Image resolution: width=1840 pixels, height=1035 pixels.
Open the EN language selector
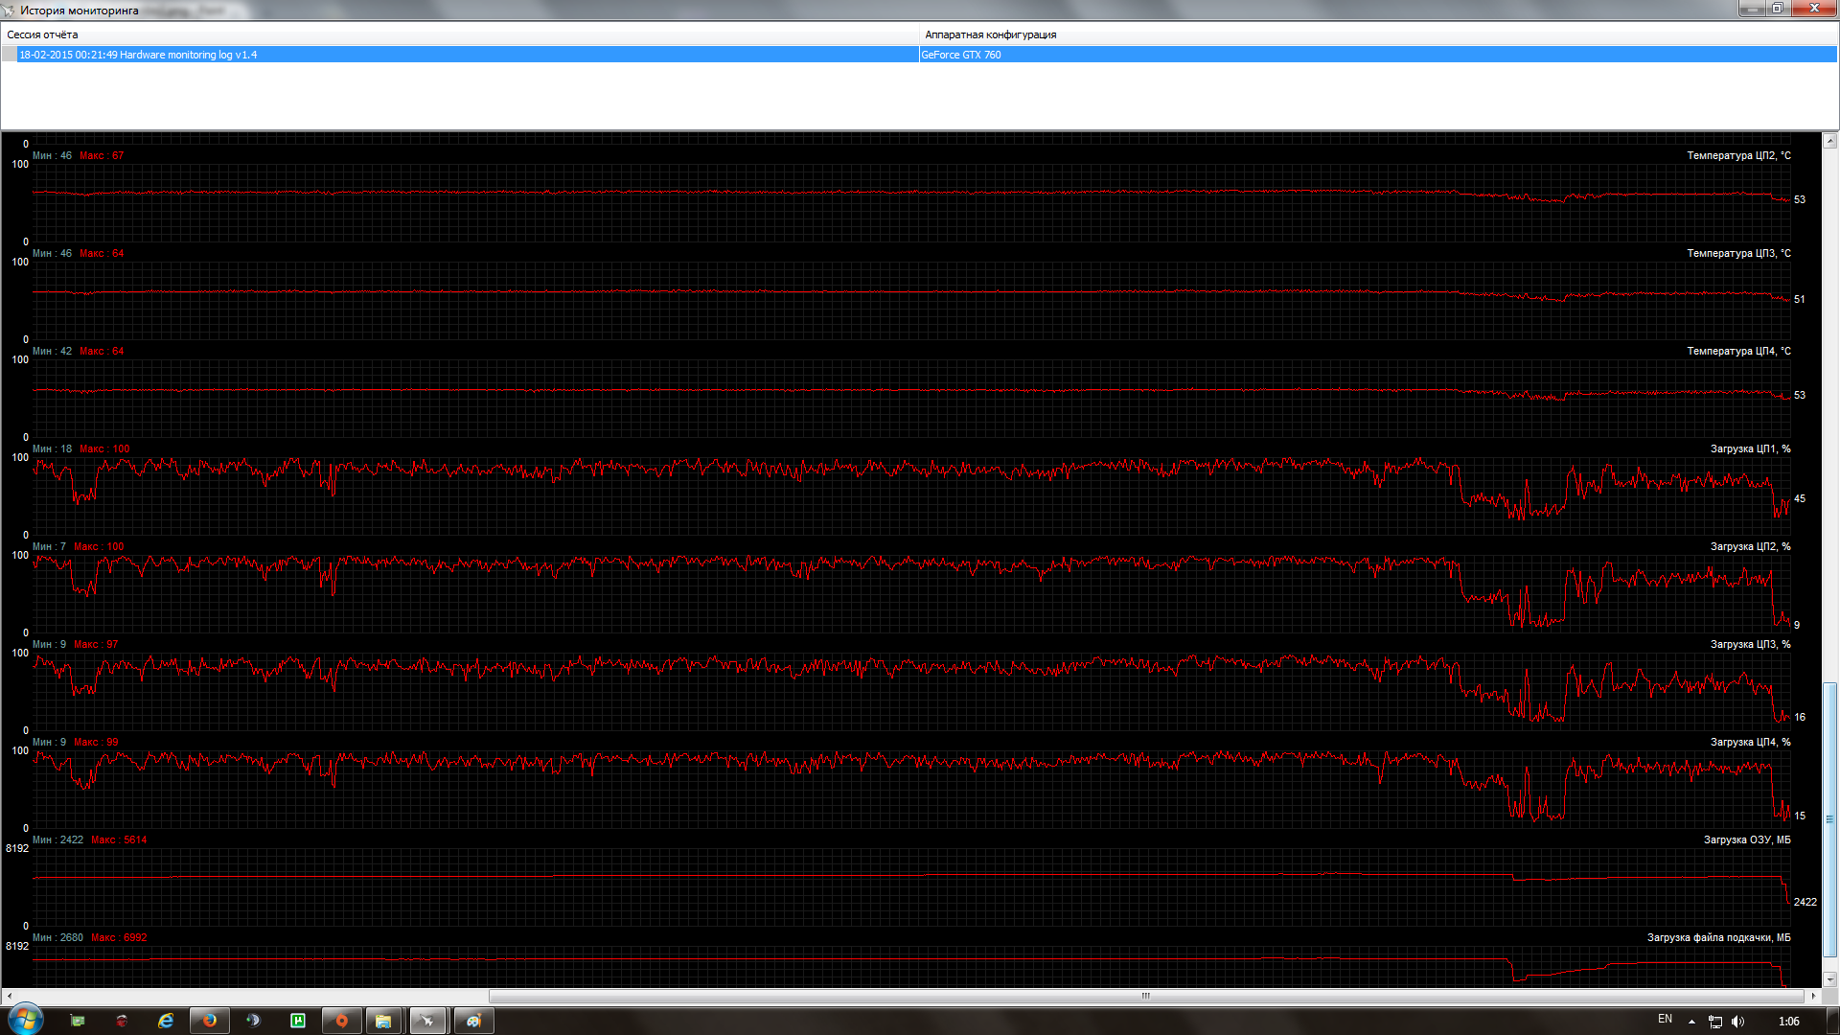[1665, 1020]
